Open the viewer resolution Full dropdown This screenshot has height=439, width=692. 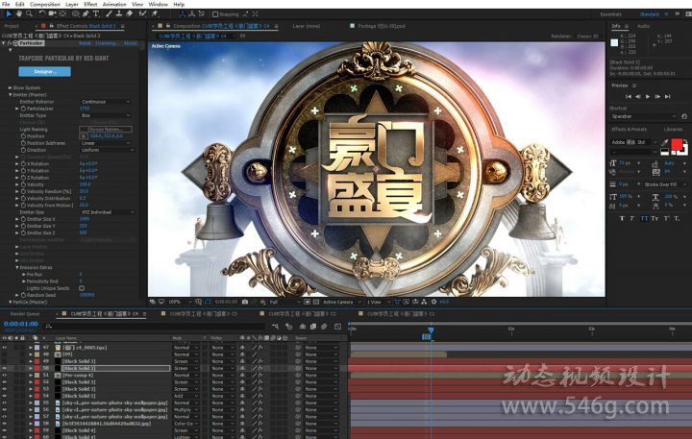click(281, 302)
